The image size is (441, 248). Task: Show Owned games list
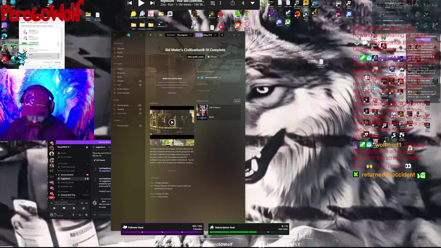click(x=123, y=105)
